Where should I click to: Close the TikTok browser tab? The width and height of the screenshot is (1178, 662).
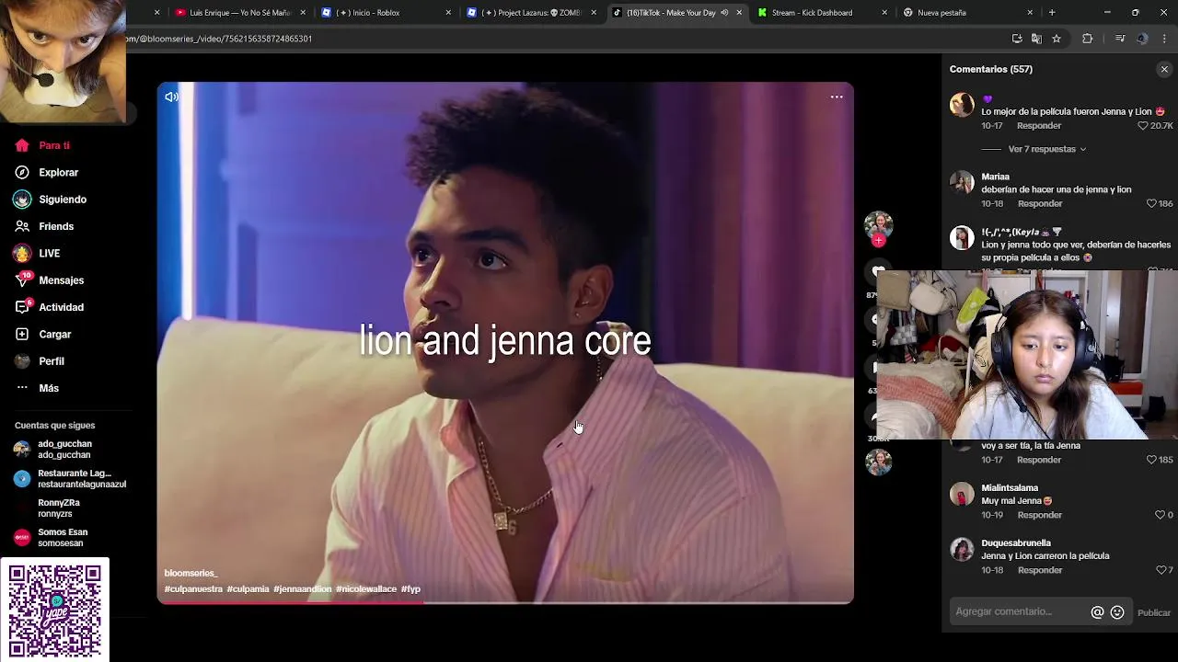(x=739, y=13)
